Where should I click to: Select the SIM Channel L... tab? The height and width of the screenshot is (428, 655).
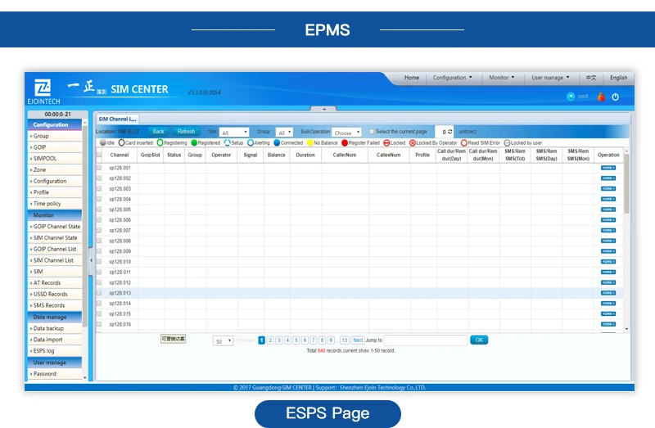pos(117,119)
